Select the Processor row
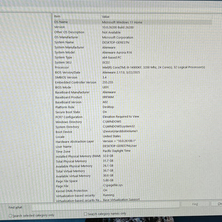This screenshot has height=222, width=222. (x=132, y=67)
